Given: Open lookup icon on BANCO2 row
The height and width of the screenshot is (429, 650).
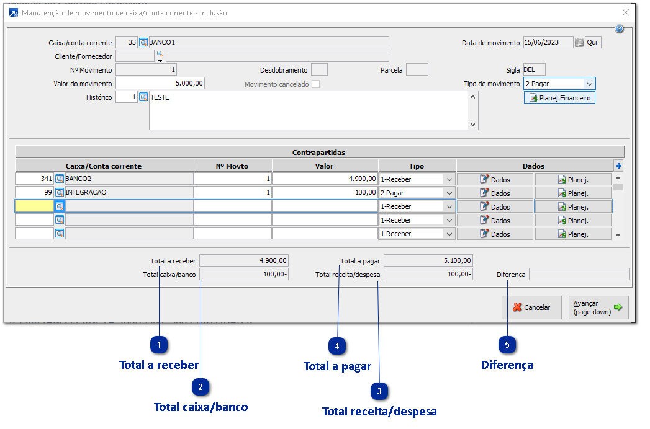Looking at the screenshot, I should pyautogui.click(x=60, y=179).
